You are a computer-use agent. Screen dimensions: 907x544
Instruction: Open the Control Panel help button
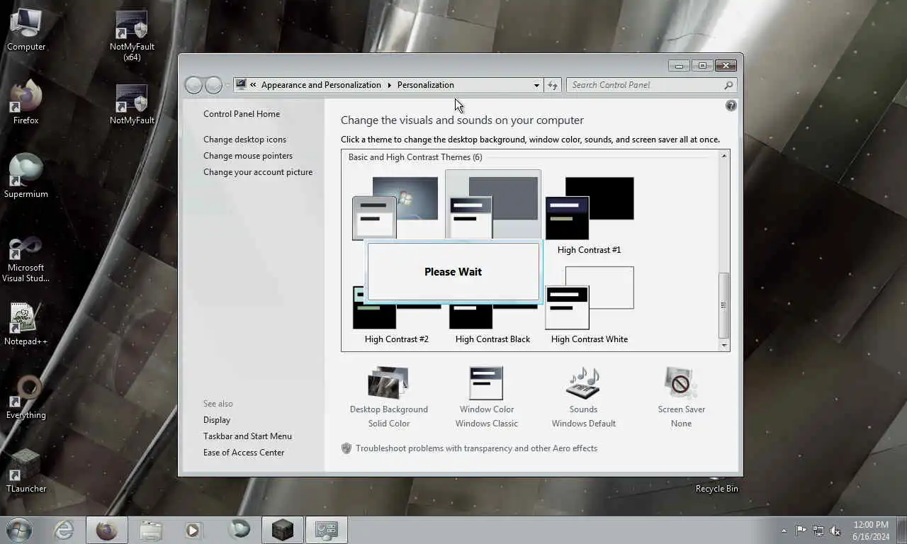tap(731, 106)
